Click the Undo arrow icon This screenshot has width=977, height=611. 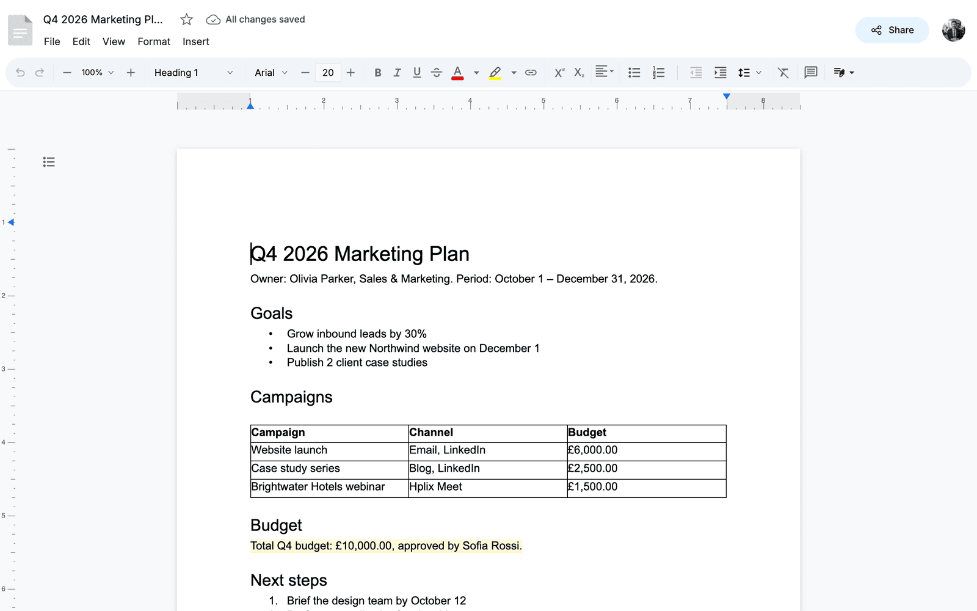[20, 73]
